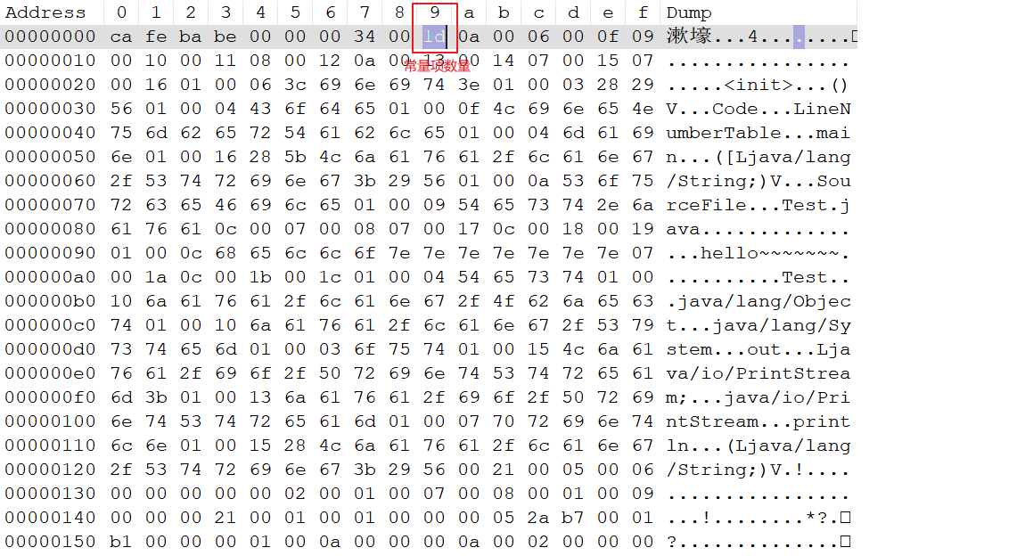Select address 00000150 row label
Screen dimensions: 1025x556
[x=50, y=542]
